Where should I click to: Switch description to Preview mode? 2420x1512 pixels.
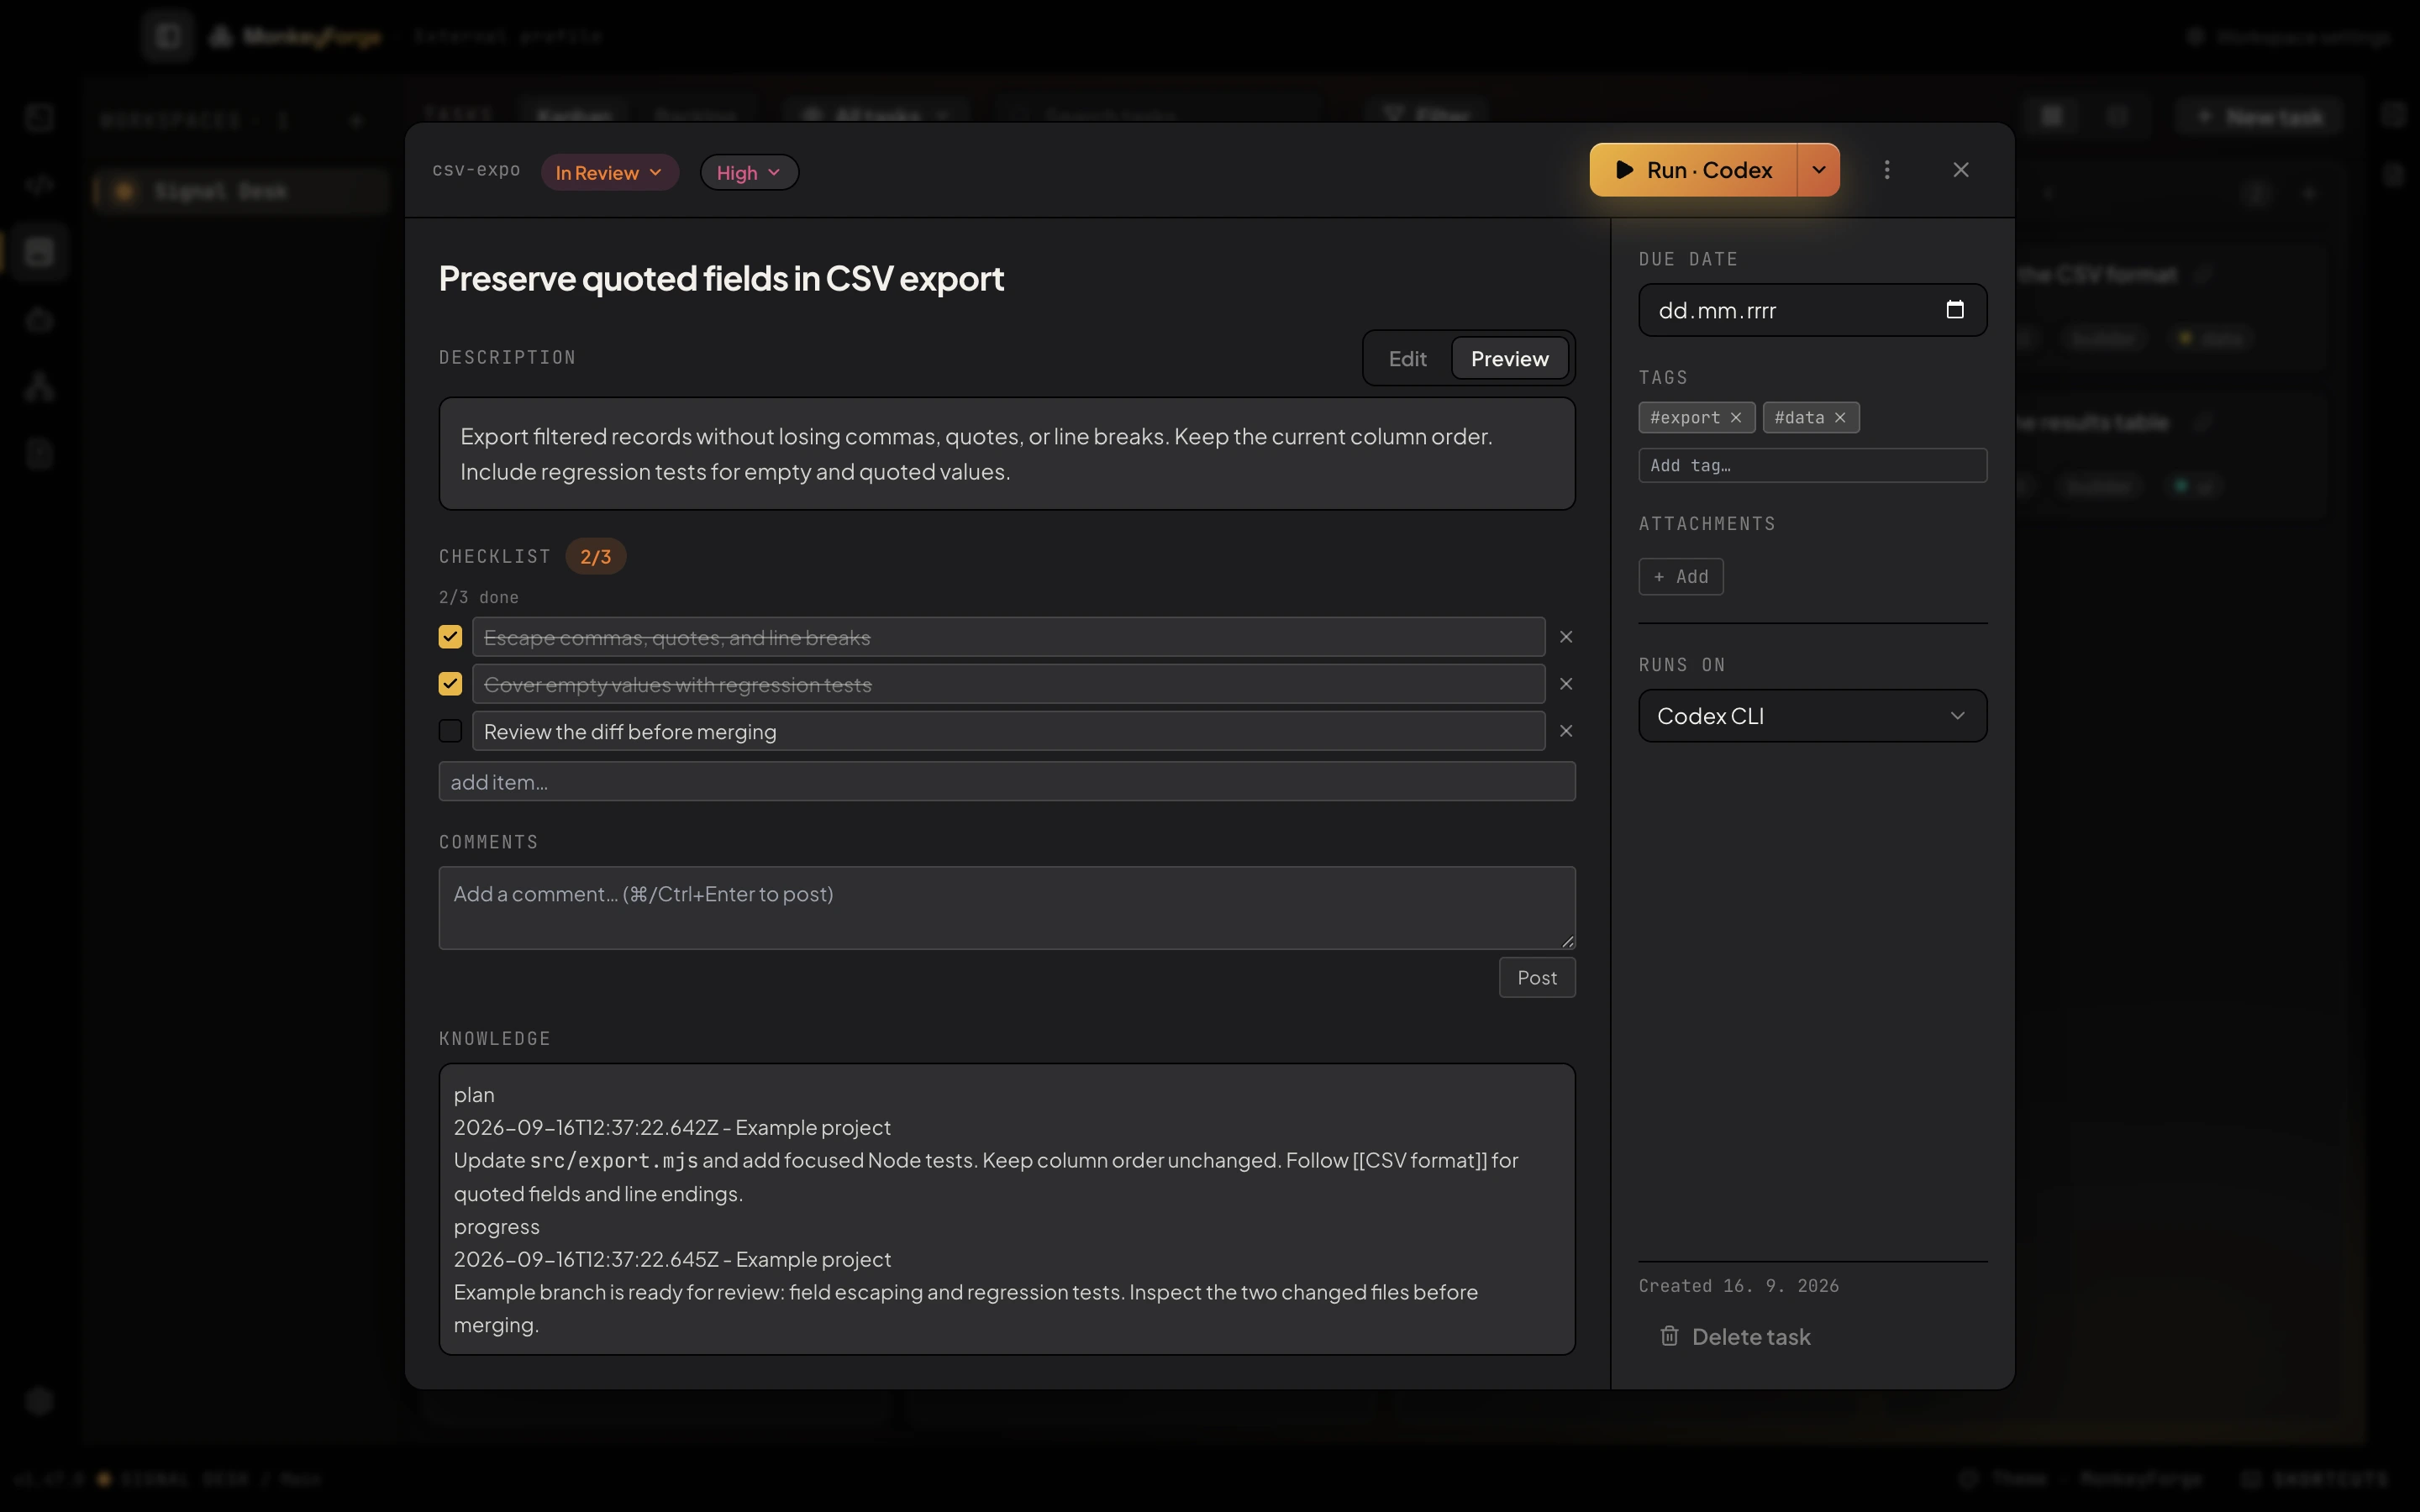click(x=1509, y=358)
